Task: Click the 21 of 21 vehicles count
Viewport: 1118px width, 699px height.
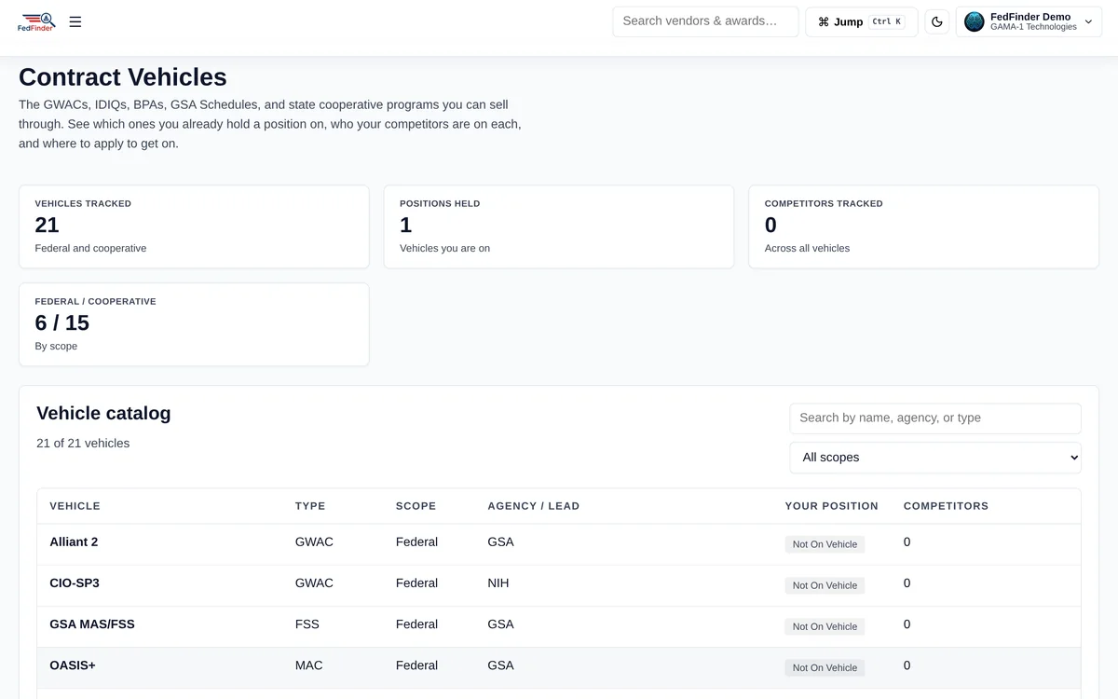Action: 83,444
